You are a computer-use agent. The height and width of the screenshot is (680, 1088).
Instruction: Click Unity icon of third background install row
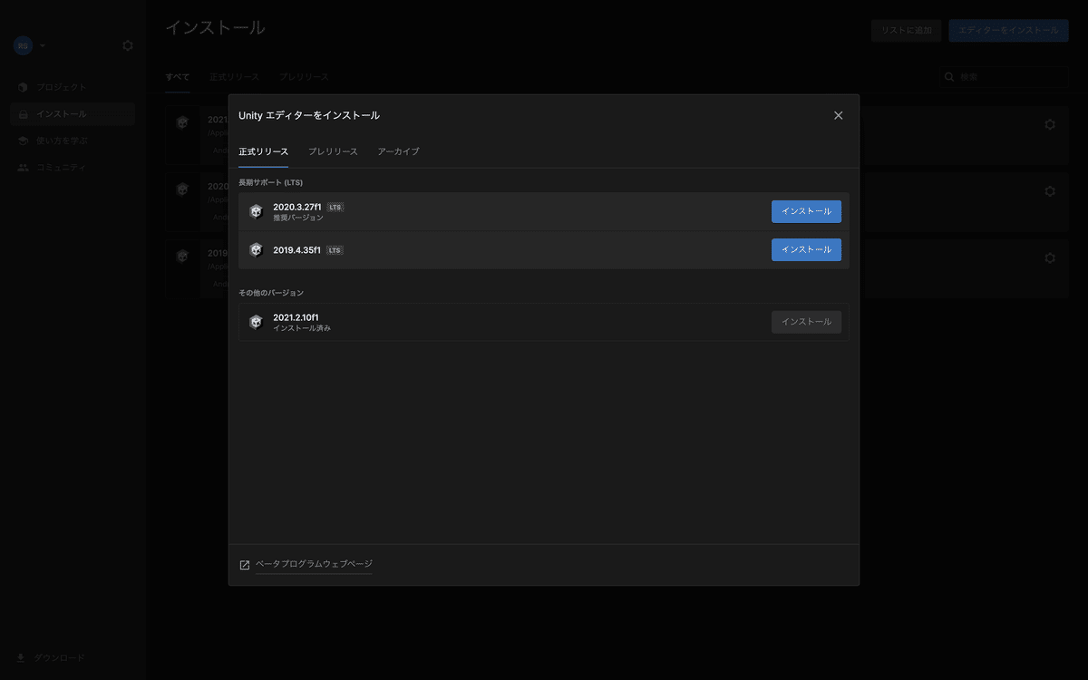tap(182, 257)
